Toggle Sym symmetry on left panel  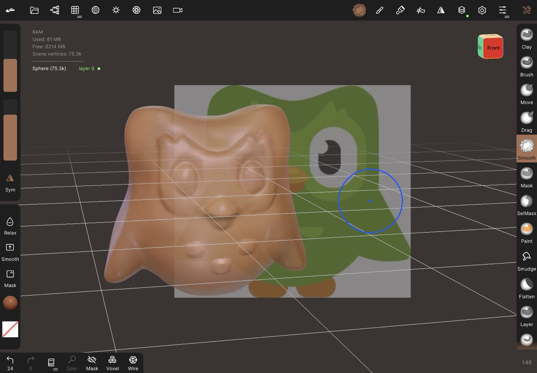coord(10,182)
